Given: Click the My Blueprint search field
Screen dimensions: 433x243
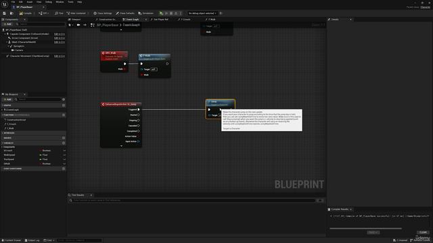Looking at the screenshot, I should pyautogui.click(x=38, y=99).
